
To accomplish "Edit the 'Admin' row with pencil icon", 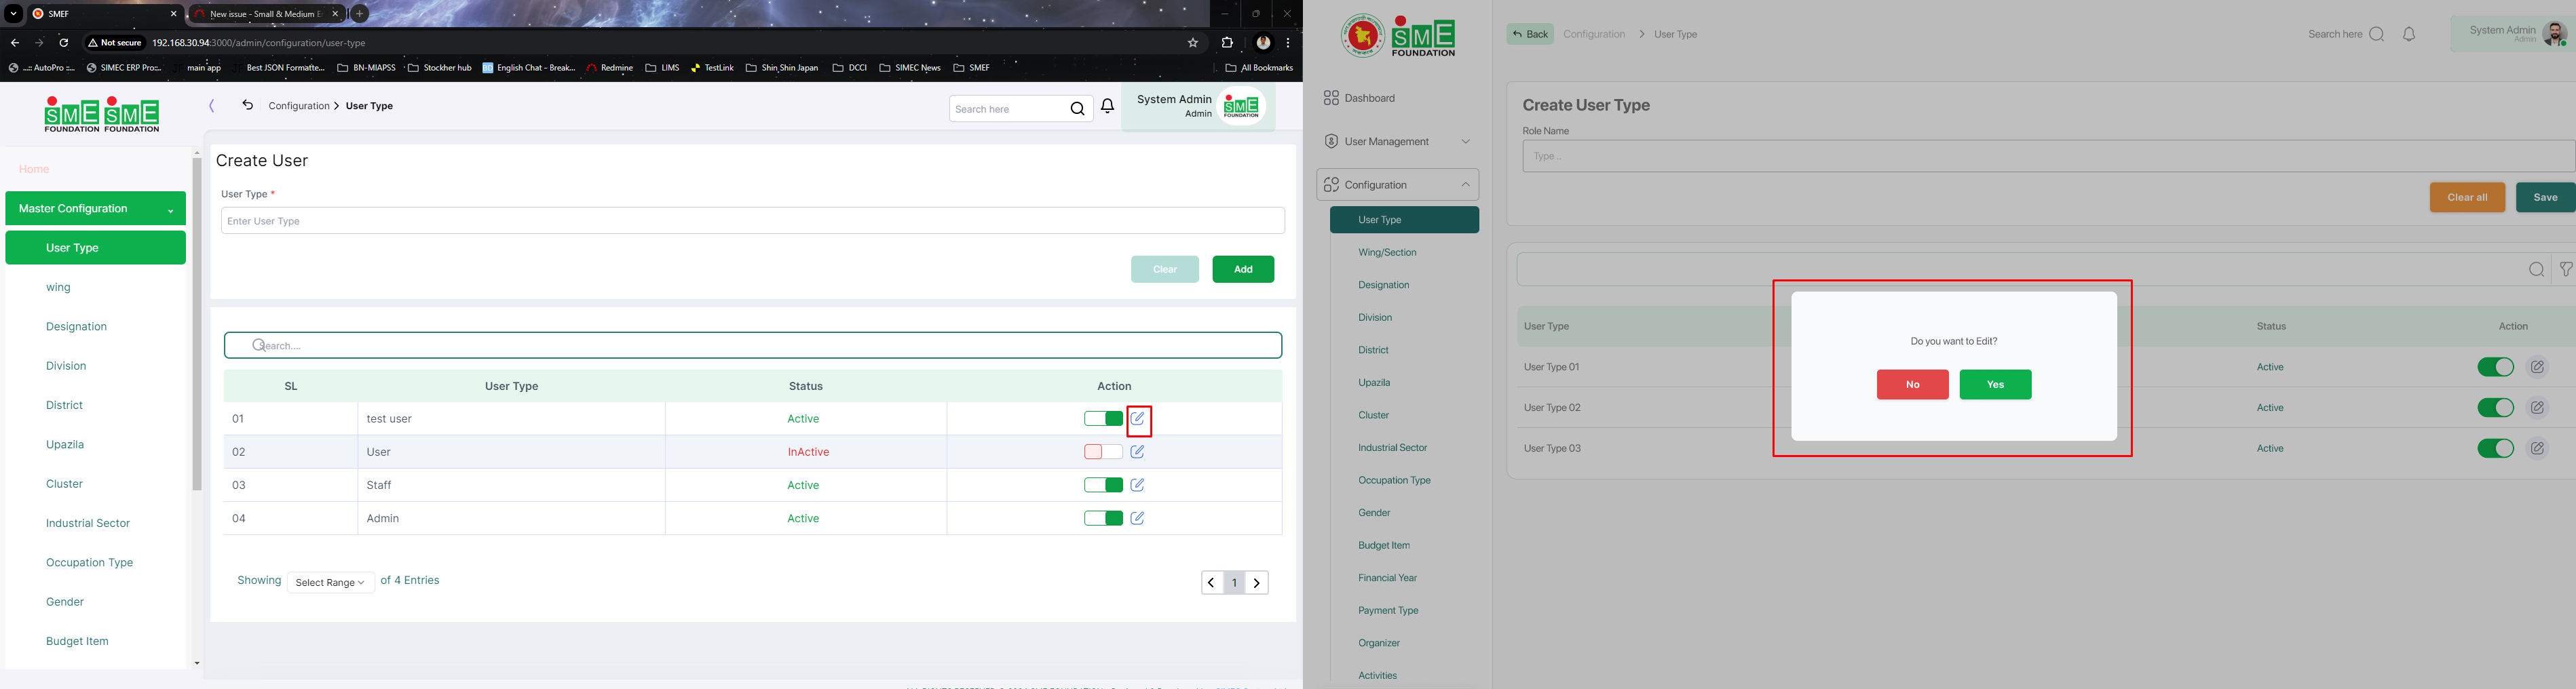I will pos(1138,518).
